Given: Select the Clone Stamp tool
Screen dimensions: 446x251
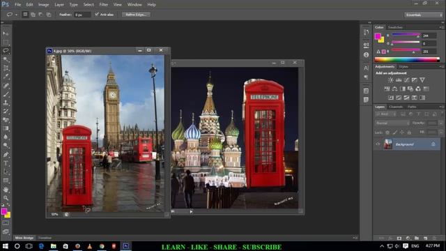Looking at the screenshot, I should [x=6, y=102].
